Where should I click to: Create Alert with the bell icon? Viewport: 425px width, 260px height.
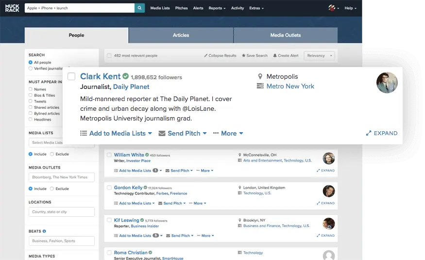tap(275, 56)
